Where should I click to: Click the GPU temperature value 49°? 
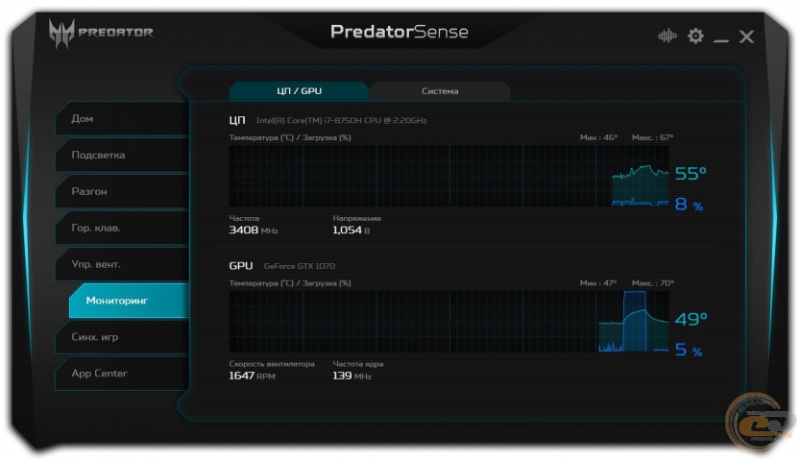pos(691,319)
